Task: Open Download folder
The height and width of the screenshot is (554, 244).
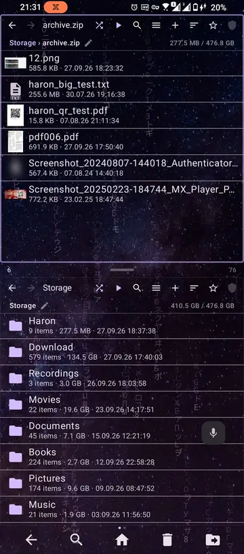Action: click(x=122, y=352)
